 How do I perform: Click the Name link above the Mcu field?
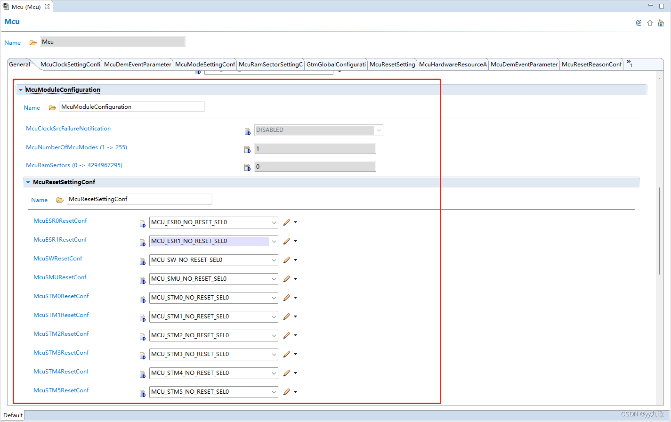tap(13, 43)
